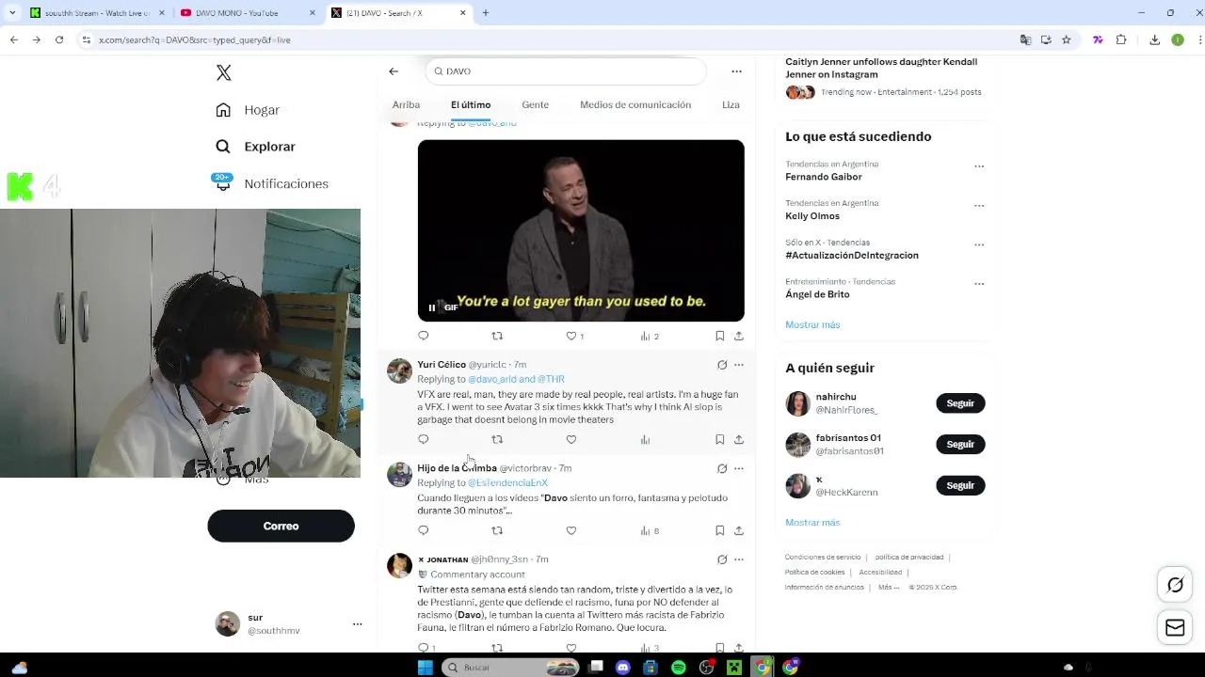
Task: Like Yuri Célico's post
Action: click(570, 439)
